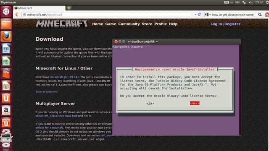
Task: Click oracle-java7-installer dialog title
Action: pos(175,69)
